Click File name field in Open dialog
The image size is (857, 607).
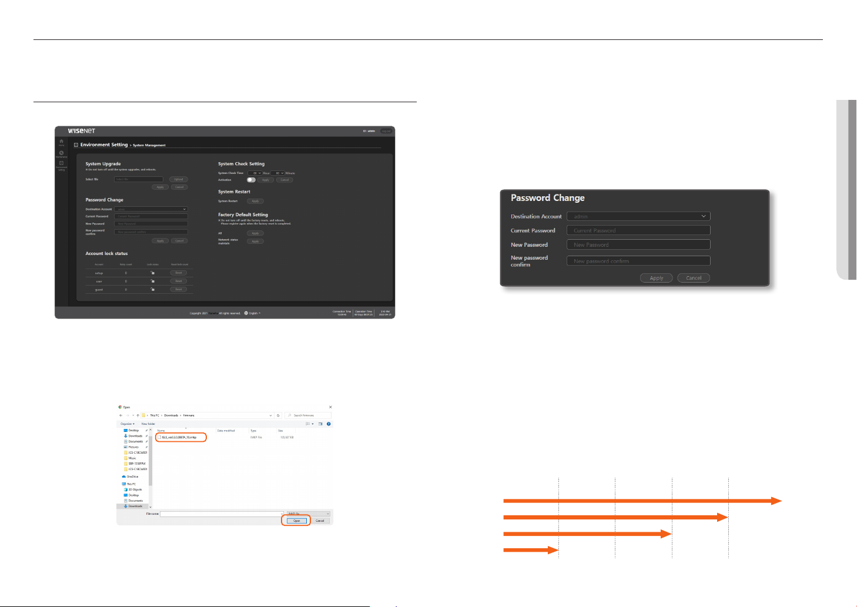pyautogui.click(x=222, y=514)
